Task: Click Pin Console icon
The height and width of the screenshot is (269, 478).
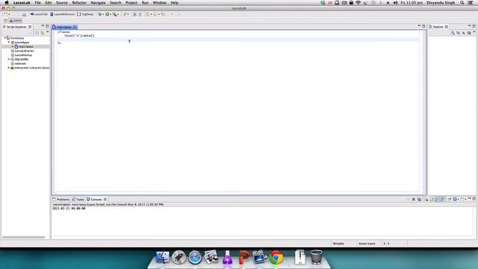Action: [450, 200]
